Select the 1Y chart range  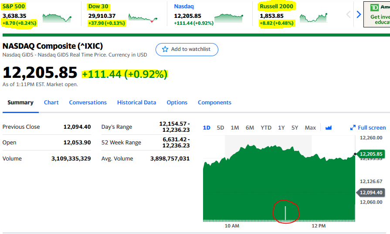[281, 127]
